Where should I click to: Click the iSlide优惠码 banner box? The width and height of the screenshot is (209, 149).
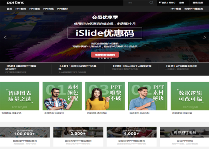[105, 33]
